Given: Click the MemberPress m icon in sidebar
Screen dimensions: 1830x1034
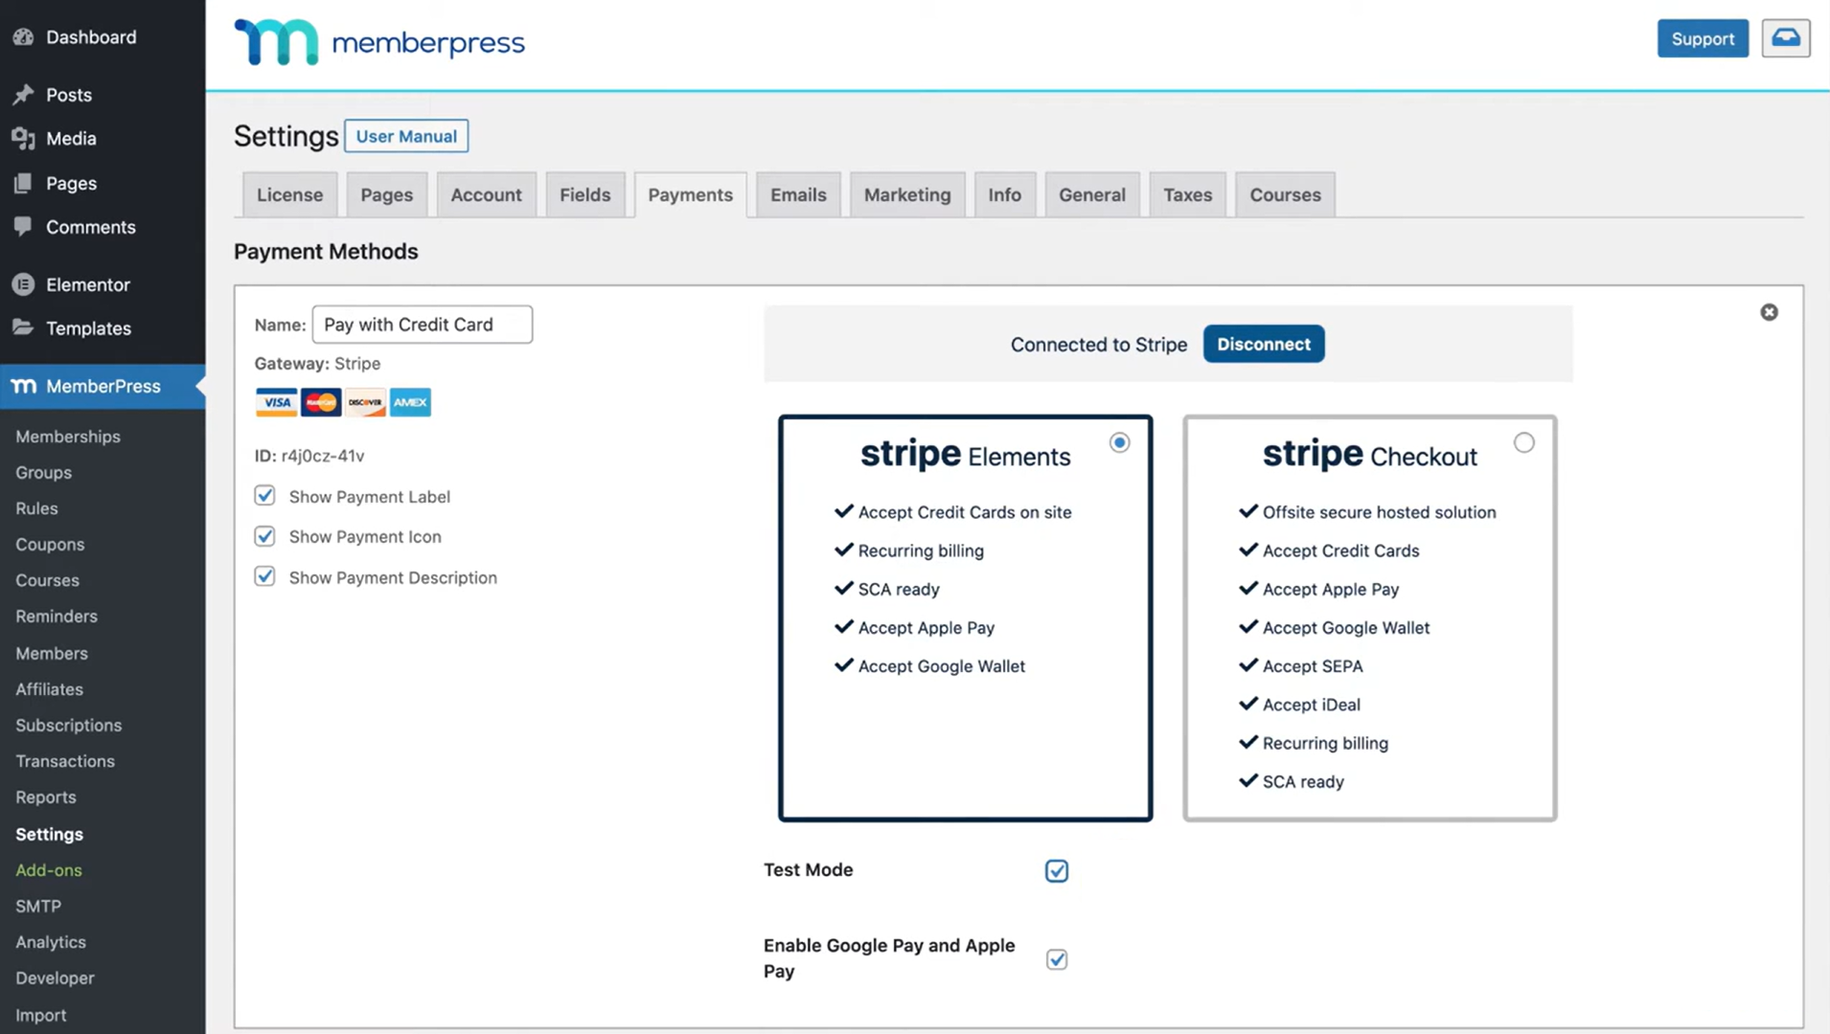Looking at the screenshot, I should [23, 386].
